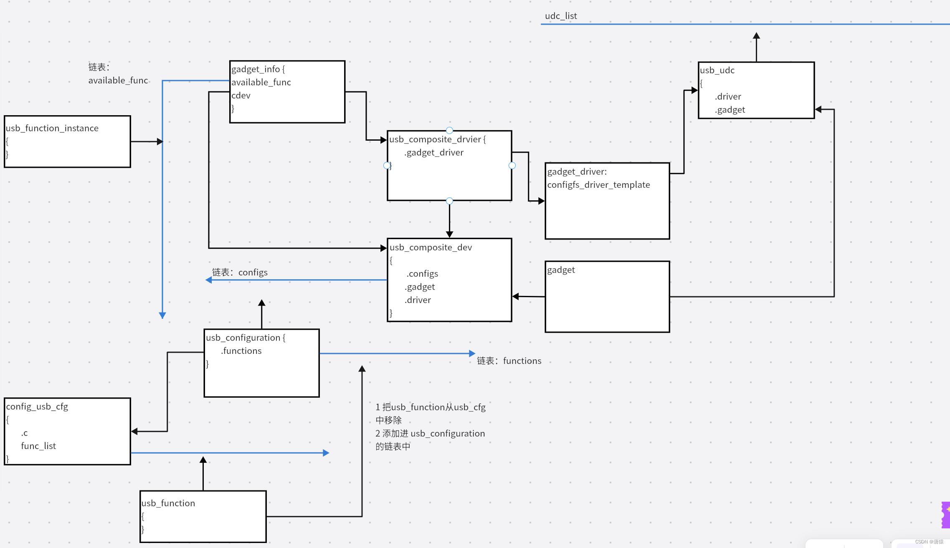Click right connection handle of usb_composite_drvier box
Viewport: 950px width, 548px height.
click(x=512, y=166)
